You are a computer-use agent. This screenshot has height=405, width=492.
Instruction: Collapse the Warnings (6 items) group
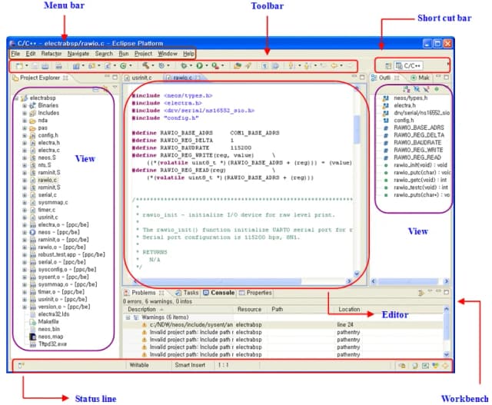pyautogui.click(x=128, y=317)
